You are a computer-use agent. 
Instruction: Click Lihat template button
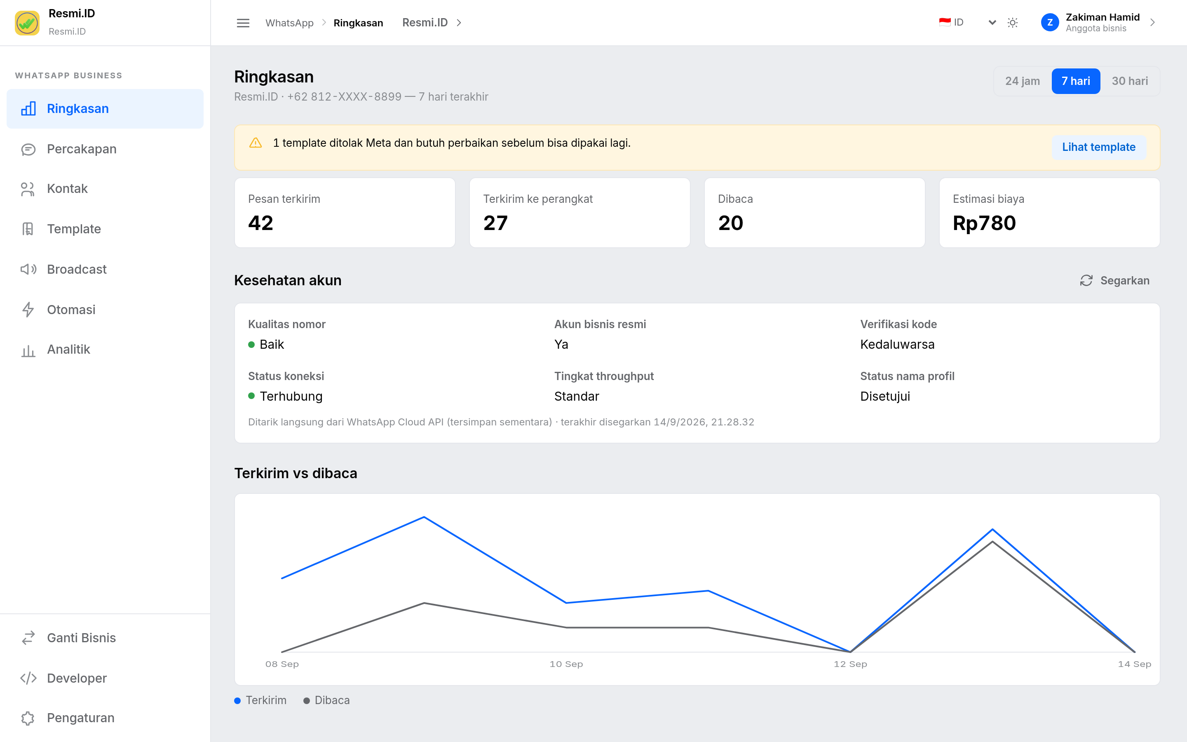pyautogui.click(x=1099, y=147)
